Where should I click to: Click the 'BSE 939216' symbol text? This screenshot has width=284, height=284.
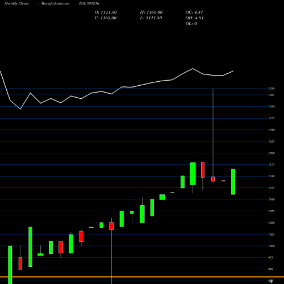point(89,3)
